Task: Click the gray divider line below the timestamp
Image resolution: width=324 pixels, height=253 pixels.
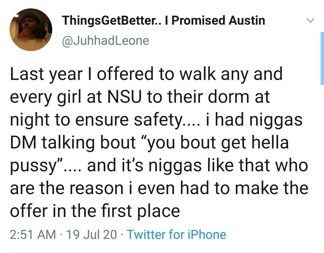Action: 162,252
